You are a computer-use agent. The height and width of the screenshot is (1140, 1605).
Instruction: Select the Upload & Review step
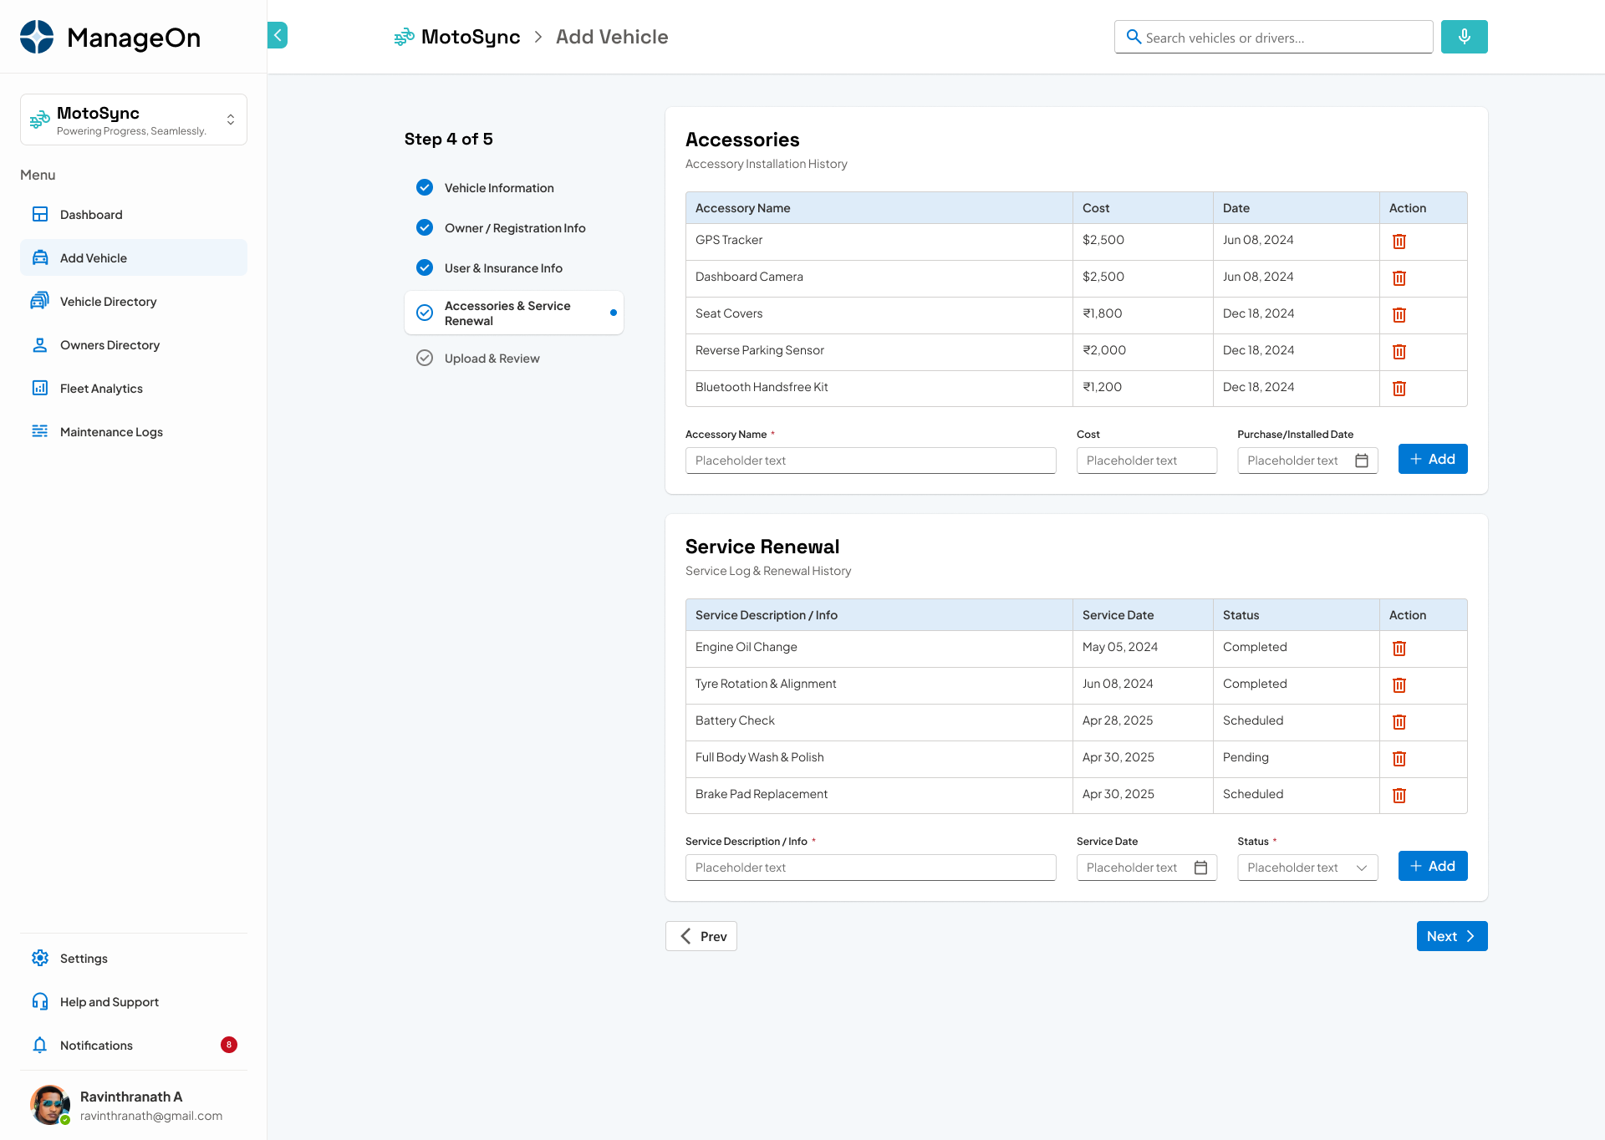coord(492,358)
